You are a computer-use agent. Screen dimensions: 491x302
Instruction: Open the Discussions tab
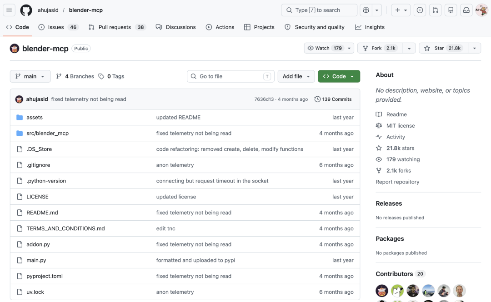(175, 27)
